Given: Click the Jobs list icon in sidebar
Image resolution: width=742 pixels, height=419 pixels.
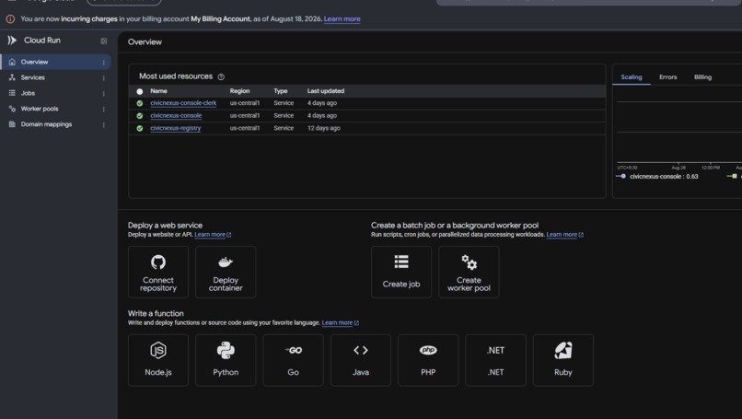Looking at the screenshot, I should click(x=12, y=93).
